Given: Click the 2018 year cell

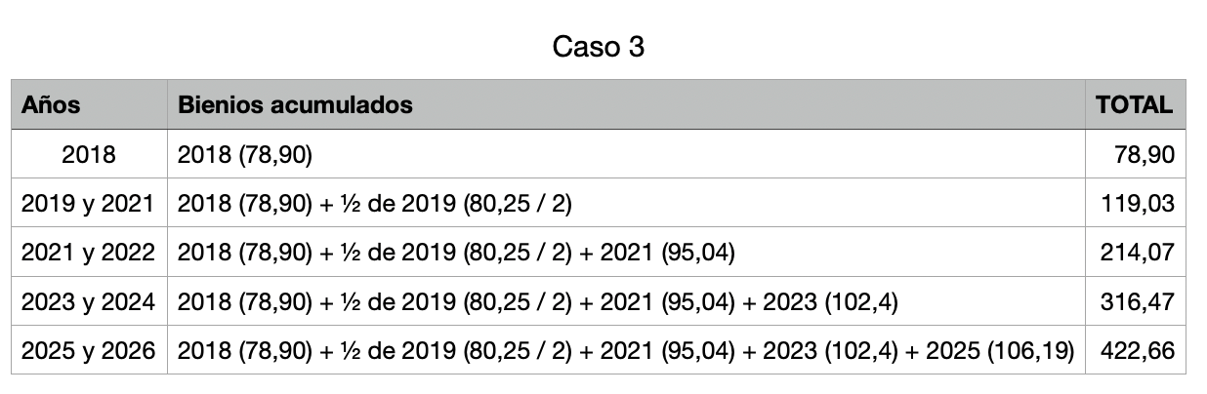Looking at the screenshot, I should 89,154.
